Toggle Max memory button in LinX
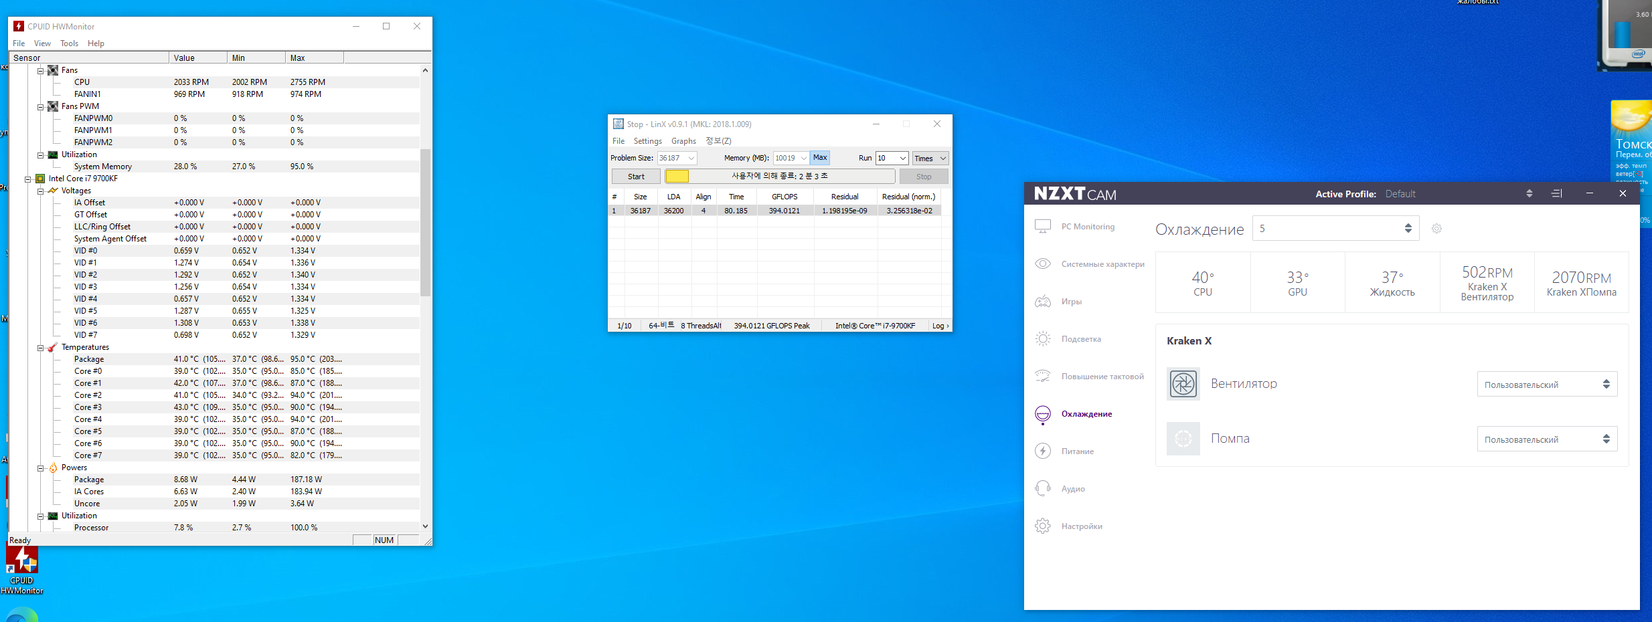The image size is (1652, 622). tap(820, 158)
